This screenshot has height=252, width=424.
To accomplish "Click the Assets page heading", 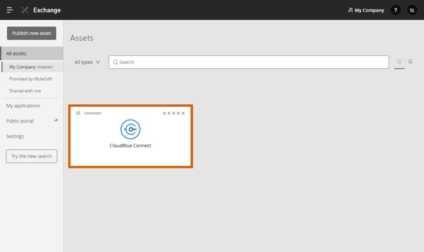I will tap(82, 38).
